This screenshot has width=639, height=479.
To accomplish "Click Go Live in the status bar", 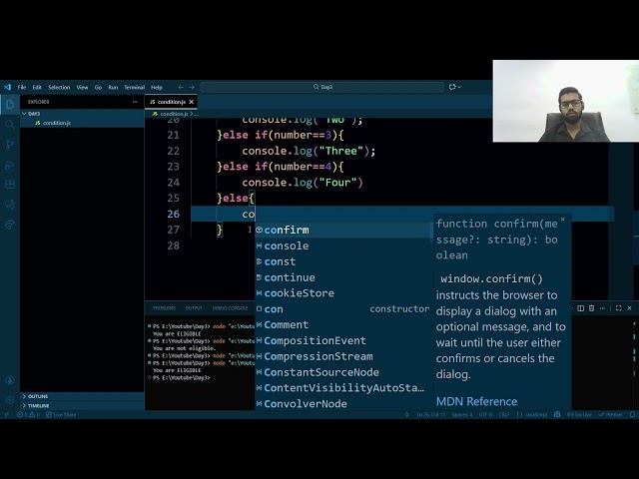I will pos(579,415).
